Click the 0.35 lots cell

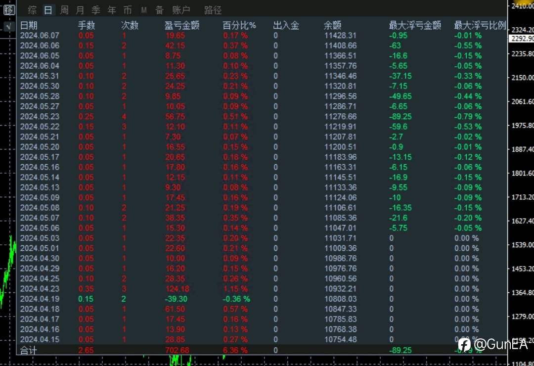pos(86,289)
